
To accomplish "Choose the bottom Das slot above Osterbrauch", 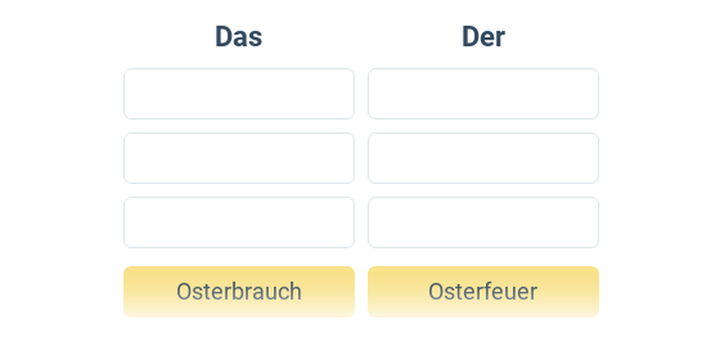I will 238,222.
